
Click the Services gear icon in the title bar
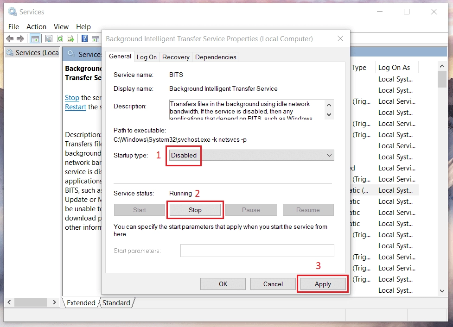coord(13,12)
